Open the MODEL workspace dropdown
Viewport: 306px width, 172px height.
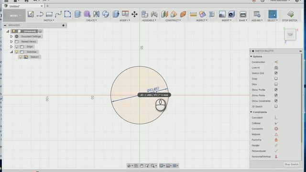click(x=14, y=15)
